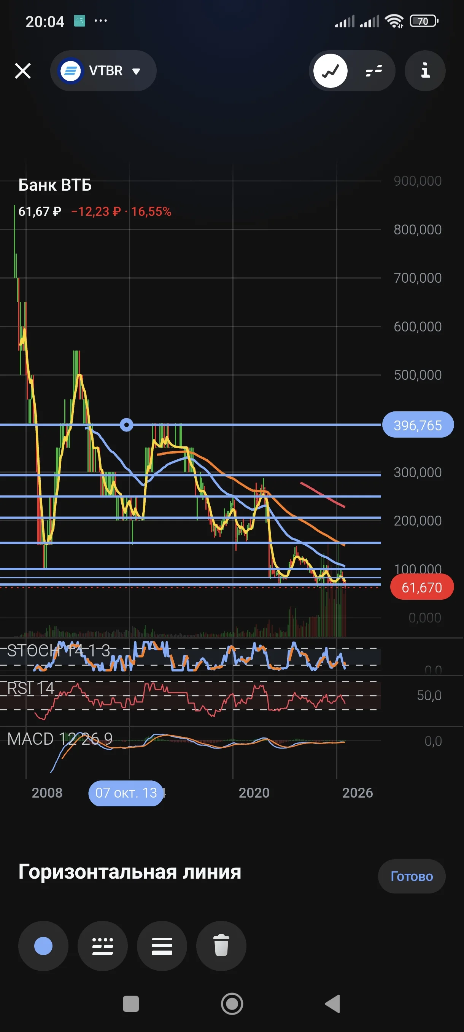This screenshot has height=1032, width=464.
Task: Open the blue line color picker
Action: pos(43,946)
